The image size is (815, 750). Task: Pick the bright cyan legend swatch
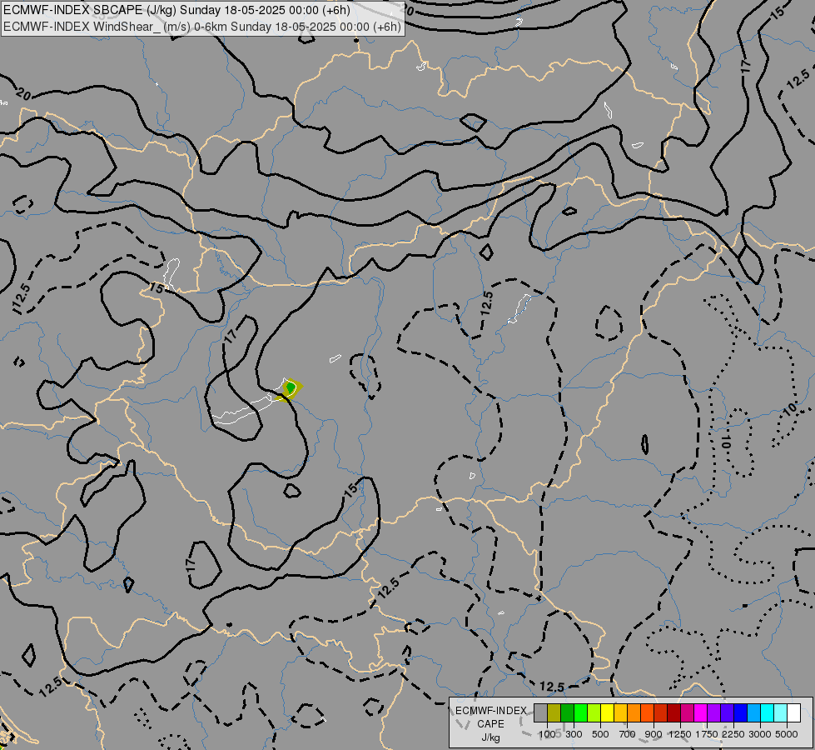767,712
